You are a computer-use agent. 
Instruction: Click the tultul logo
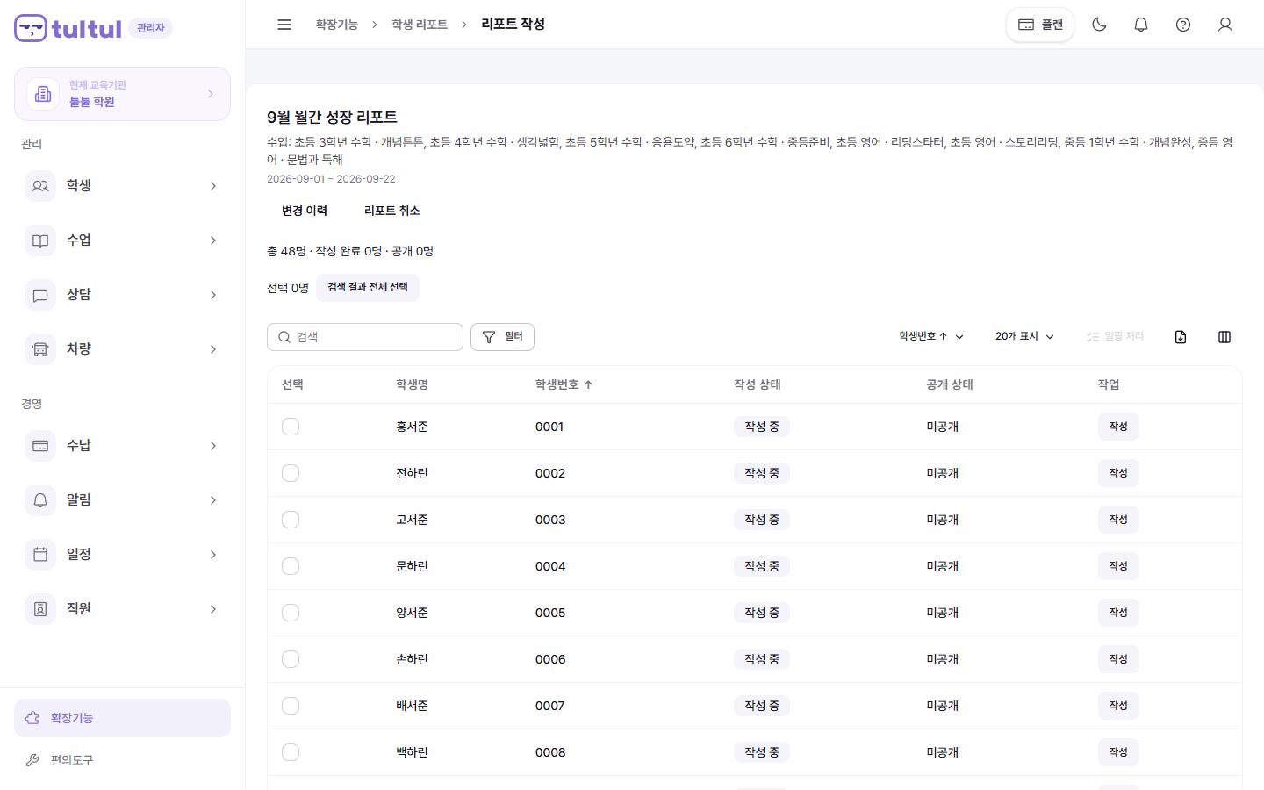point(68,28)
